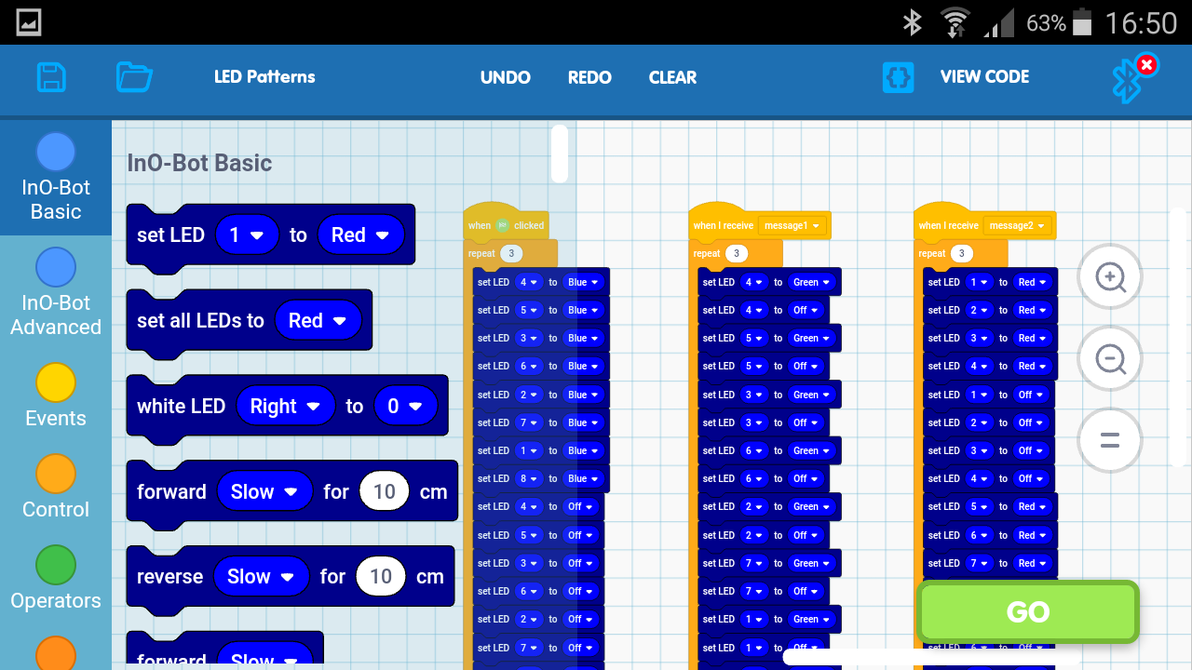
Task: Tap the Bluetooth icon in the Android status bar
Action: click(x=913, y=22)
